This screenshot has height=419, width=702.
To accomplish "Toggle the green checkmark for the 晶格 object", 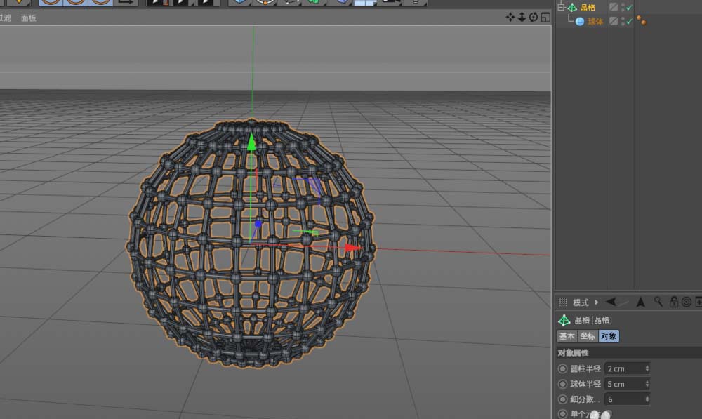I will coord(628,8).
